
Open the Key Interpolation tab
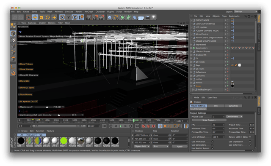click(198, 109)
